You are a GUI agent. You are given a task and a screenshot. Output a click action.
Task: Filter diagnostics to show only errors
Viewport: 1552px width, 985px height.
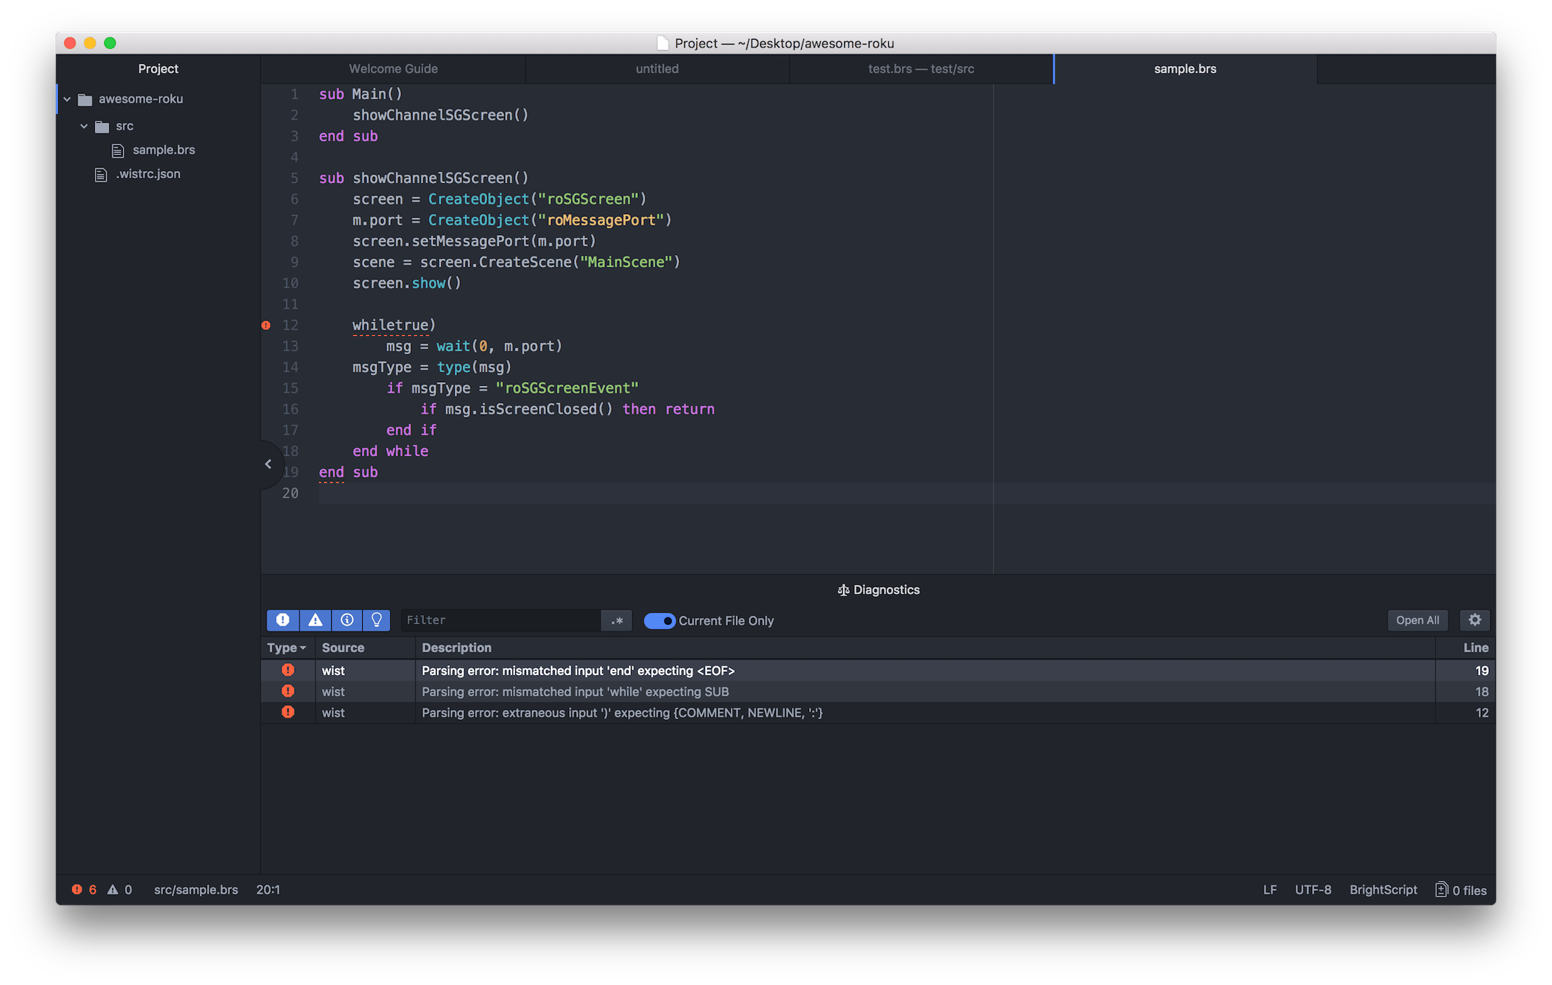click(x=282, y=620)
